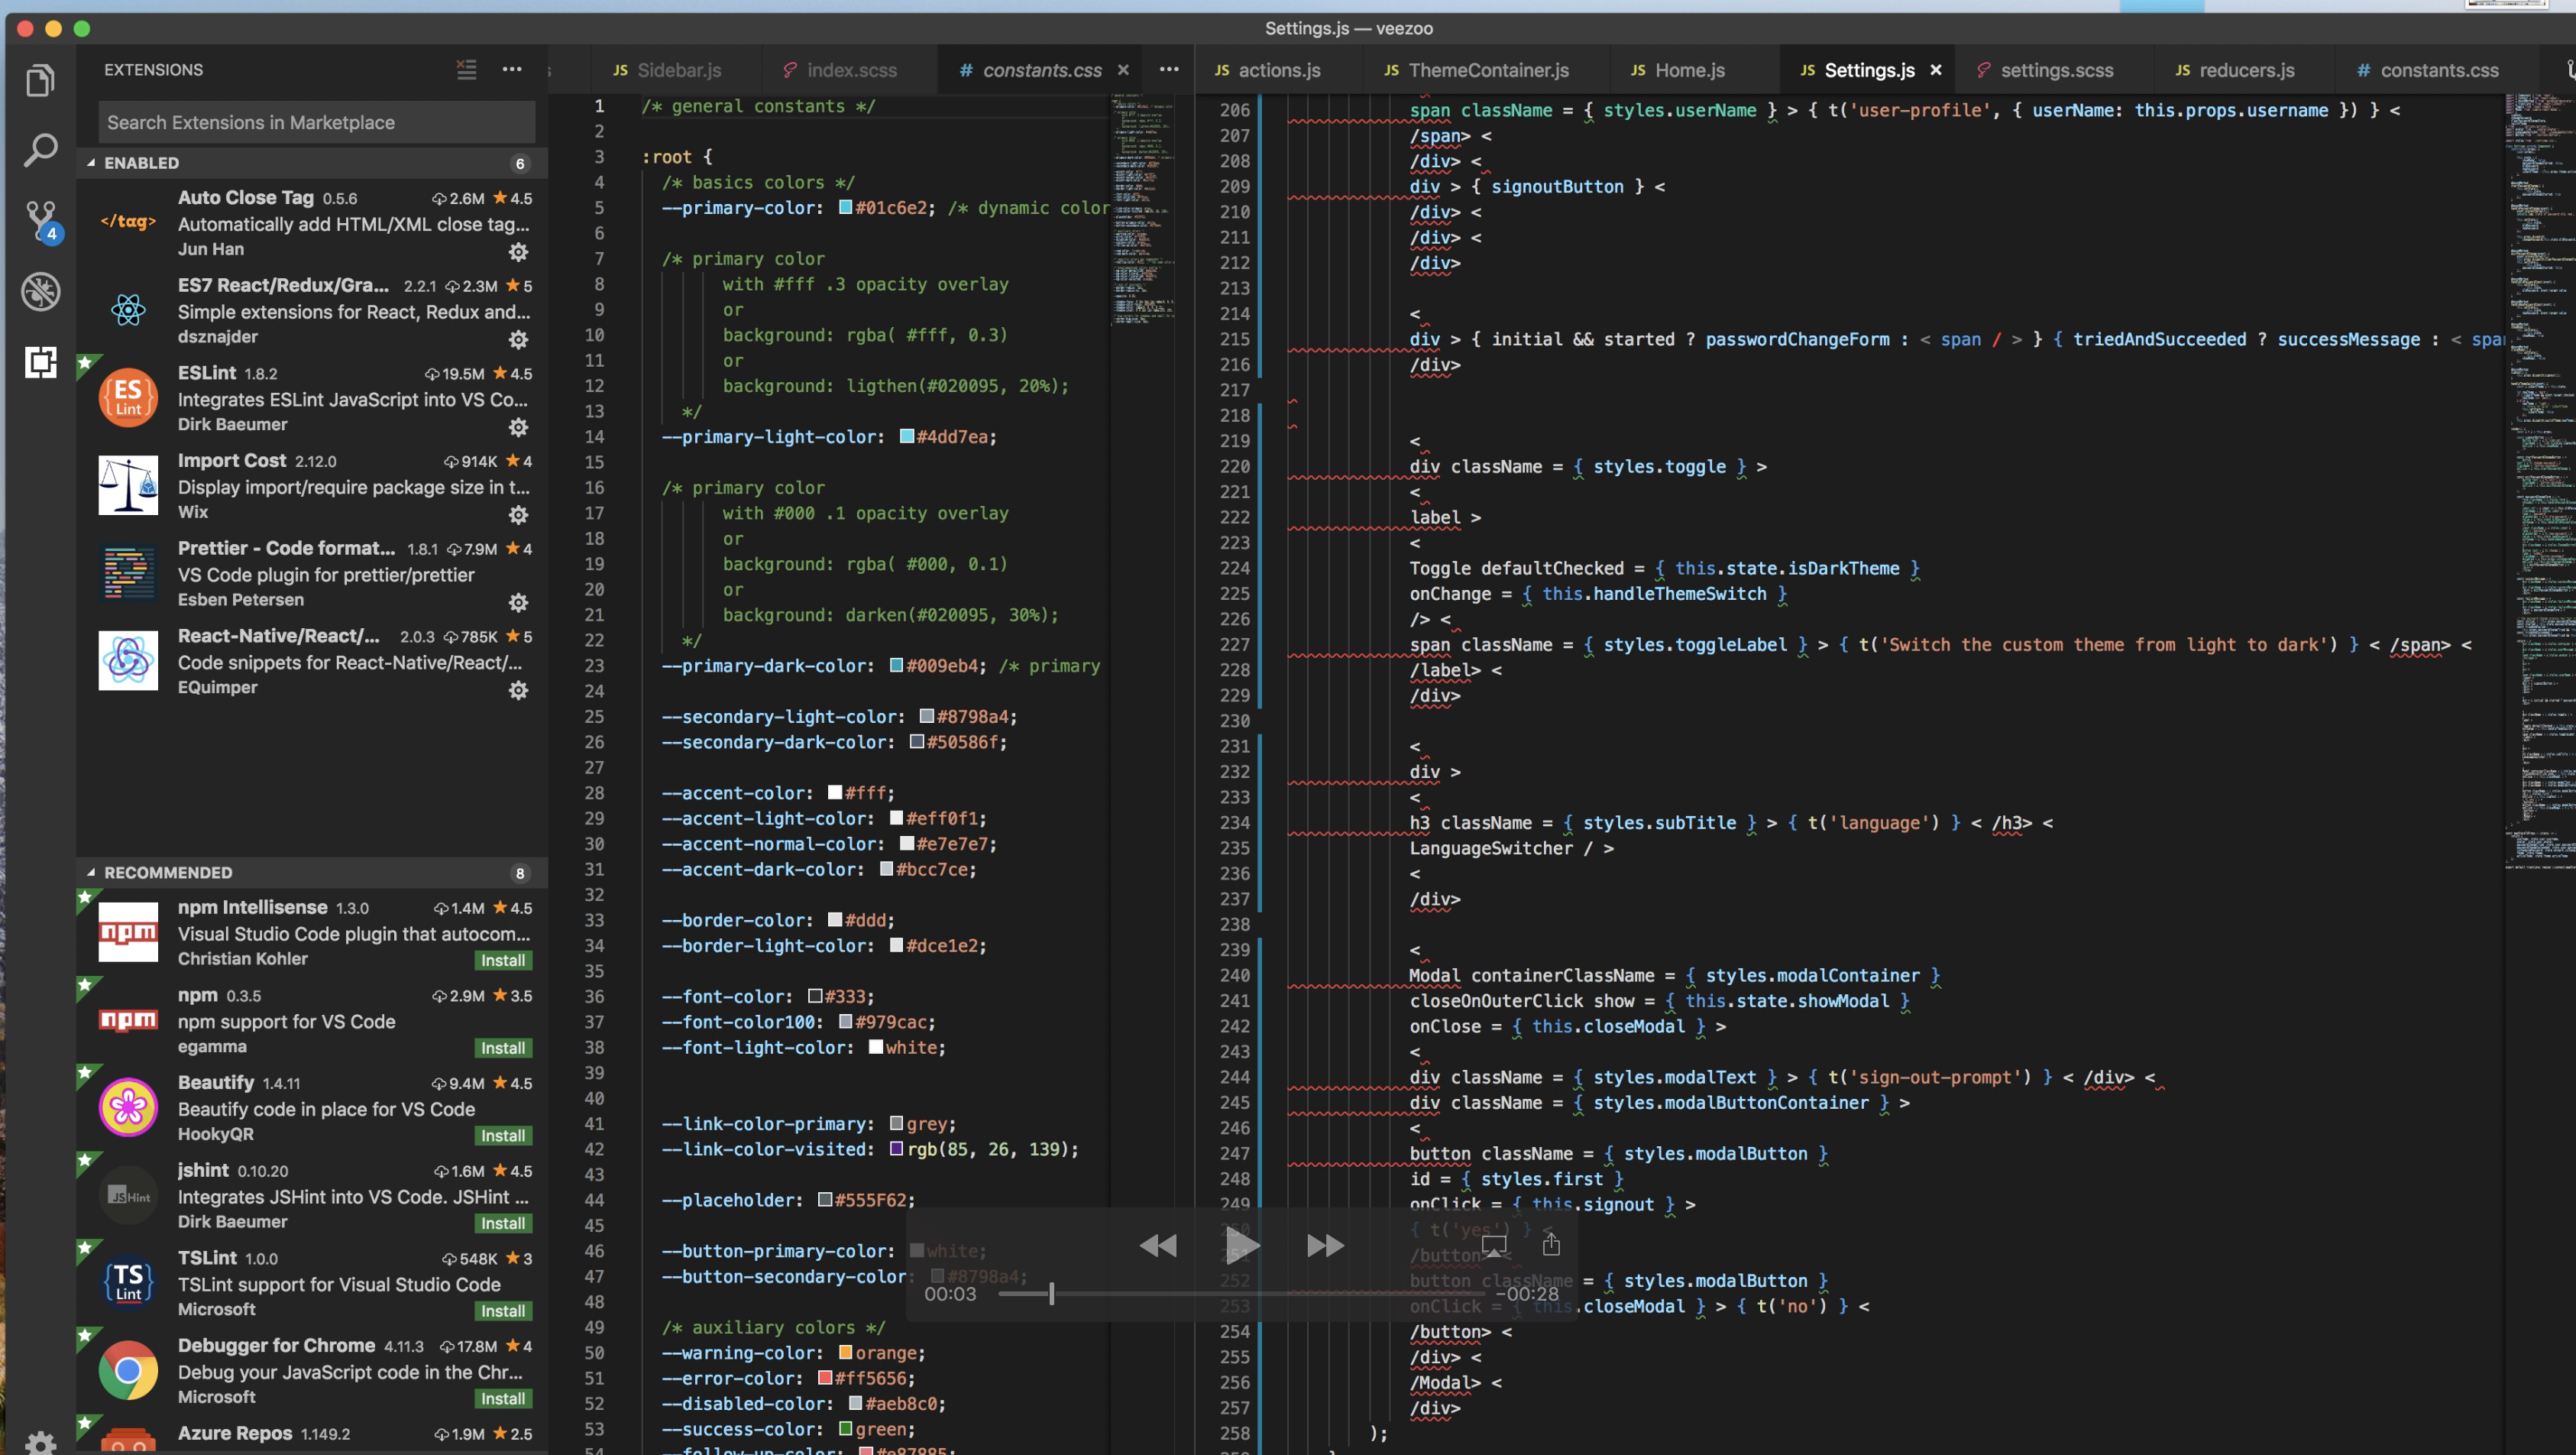Viewport: 2576px width, 1455px height.
Task: Click the --primary-color #01c6e2 swatch
Action: coord(845,208)
